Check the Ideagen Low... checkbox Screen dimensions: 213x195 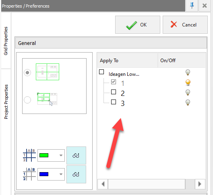[101, 72]
